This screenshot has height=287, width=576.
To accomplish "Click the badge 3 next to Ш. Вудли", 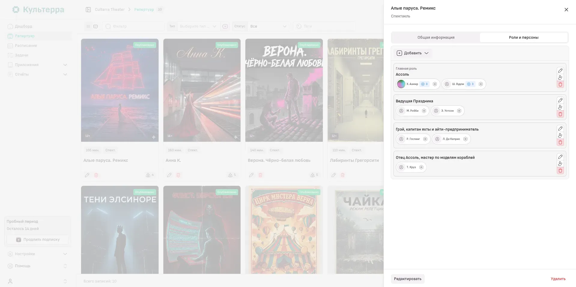I will (x=470, y=84).
